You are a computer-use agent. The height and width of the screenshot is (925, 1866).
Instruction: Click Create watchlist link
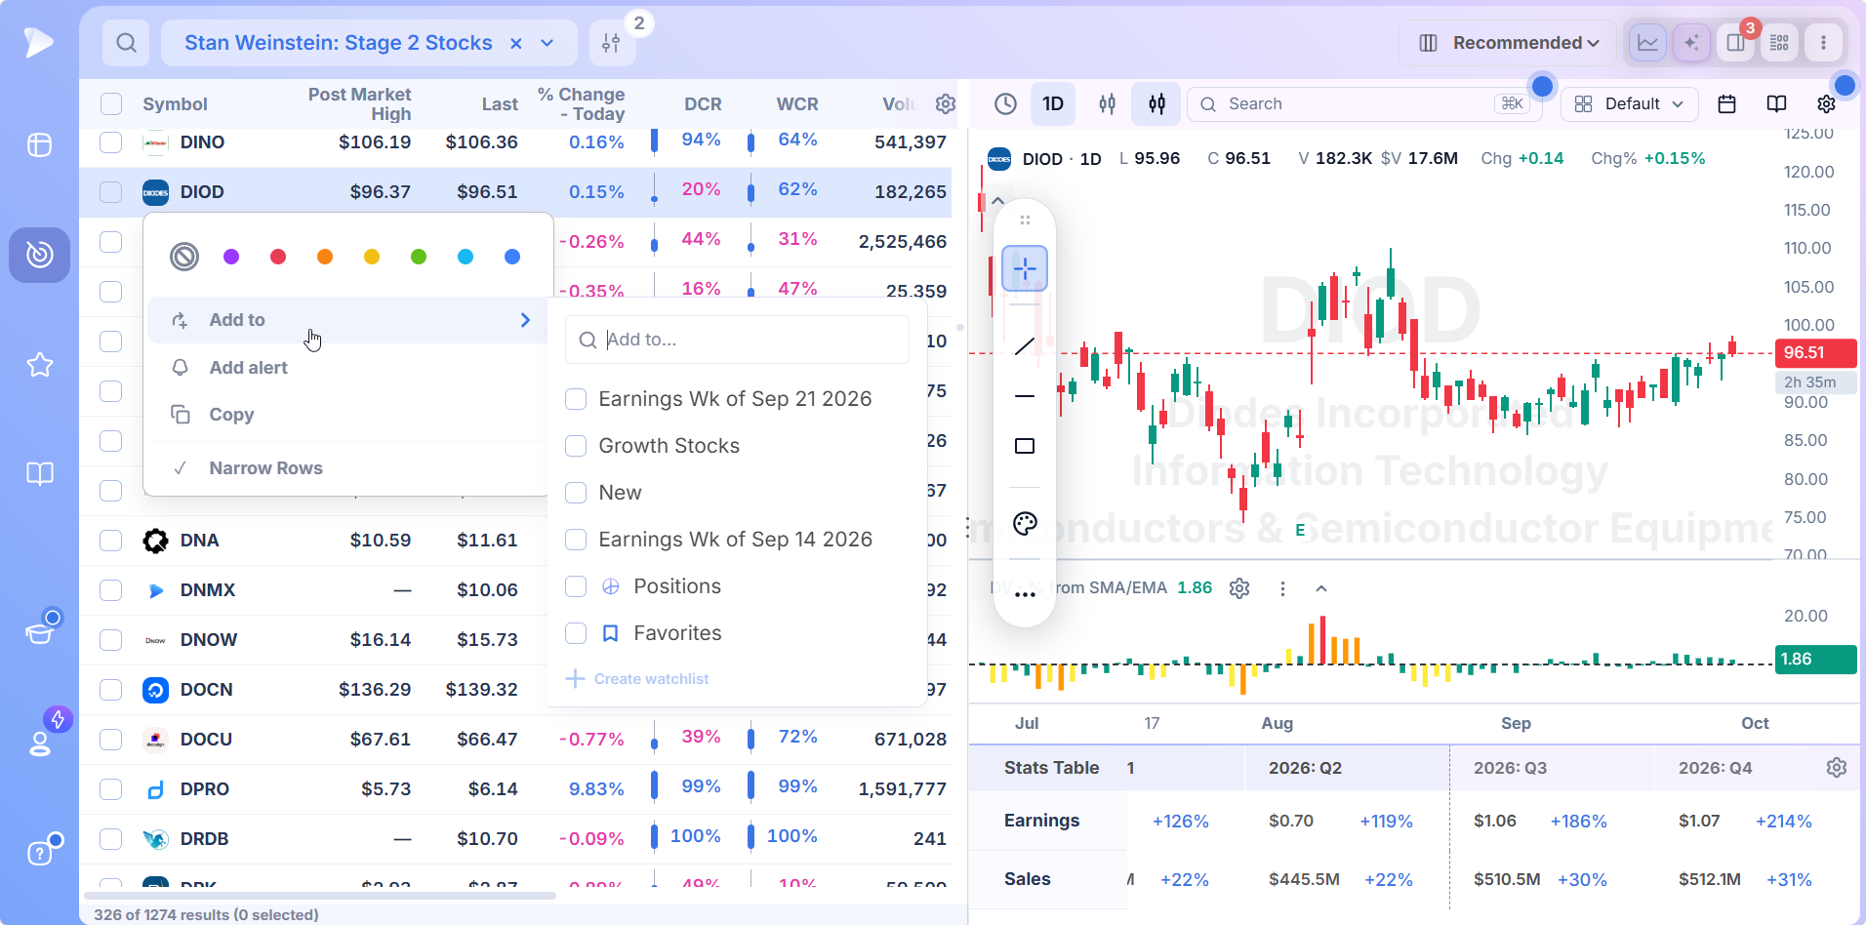coord(638,679)
